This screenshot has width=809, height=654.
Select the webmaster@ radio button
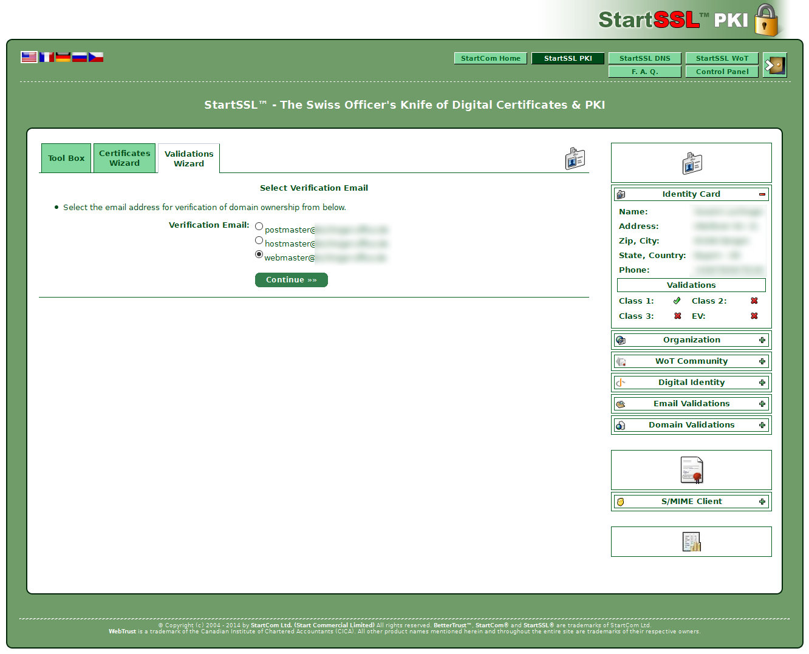click(259, 254)
